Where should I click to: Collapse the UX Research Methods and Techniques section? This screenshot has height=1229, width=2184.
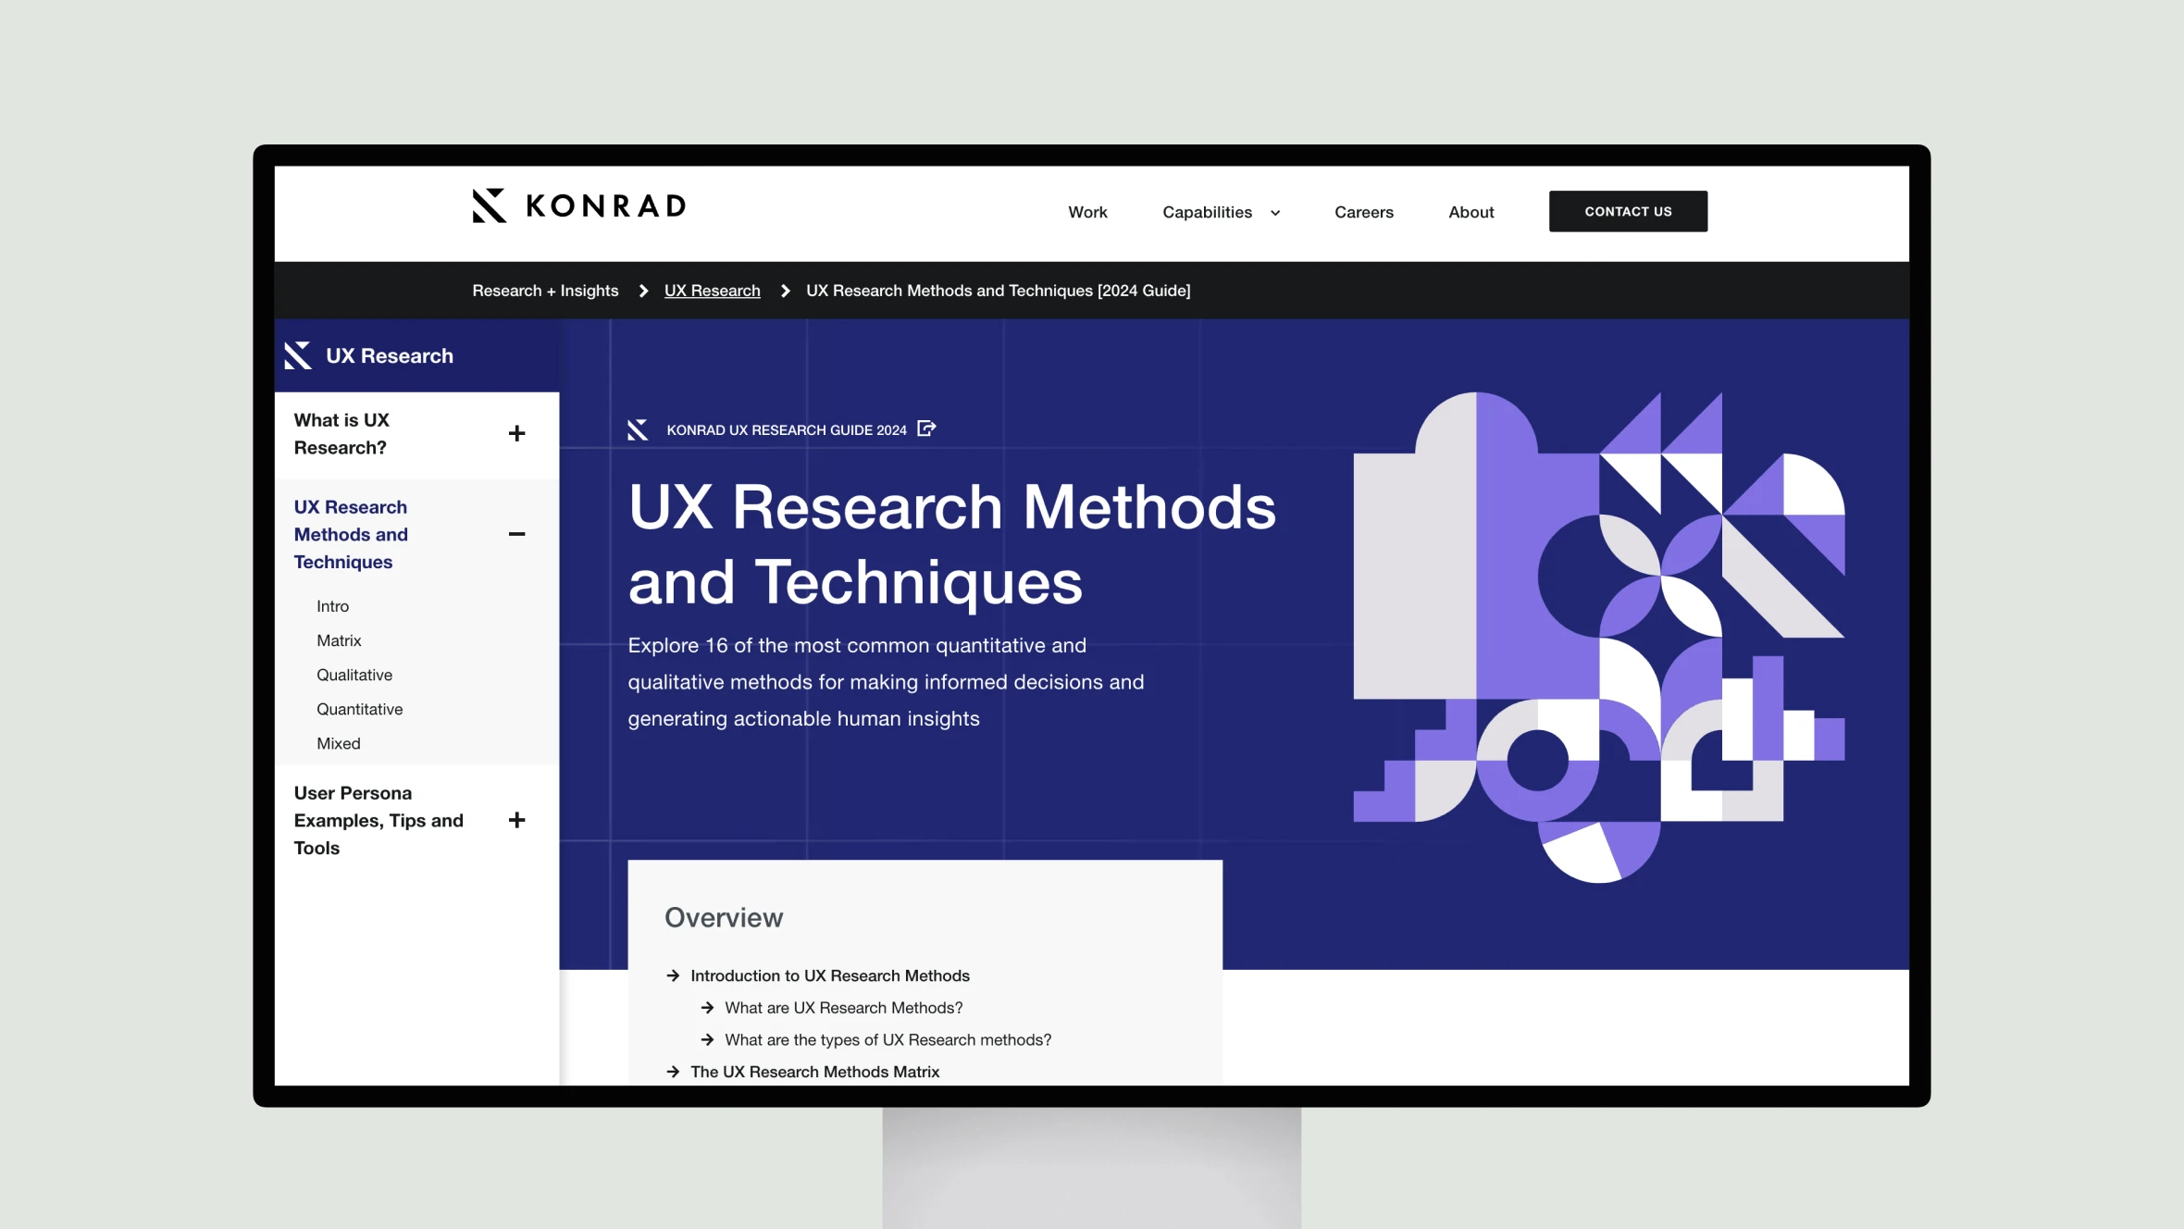pyautogui.click(x=516, y=534)
